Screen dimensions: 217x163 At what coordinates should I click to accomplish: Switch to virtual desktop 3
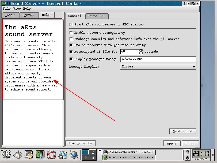click(93, 152)
